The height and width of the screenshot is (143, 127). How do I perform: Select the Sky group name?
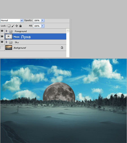pyautogui.click(x=17, y=42)
